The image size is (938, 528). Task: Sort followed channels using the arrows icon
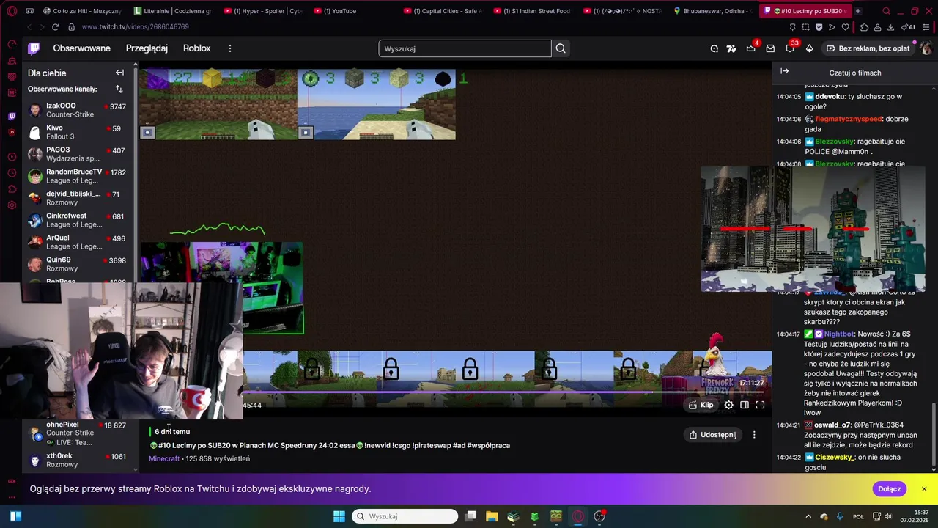119,89
